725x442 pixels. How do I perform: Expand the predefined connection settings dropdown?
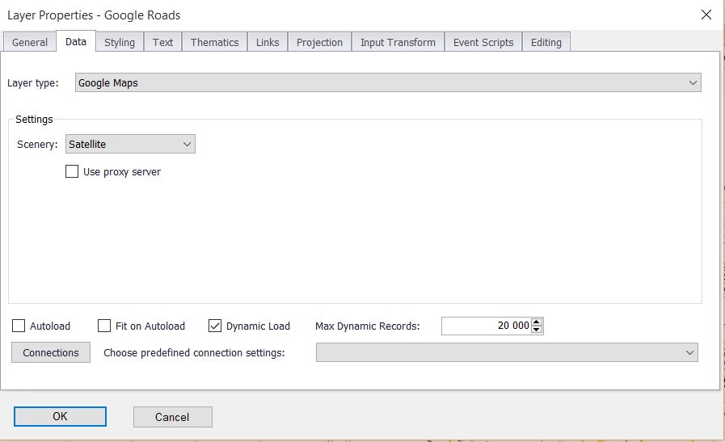[506, 352]
